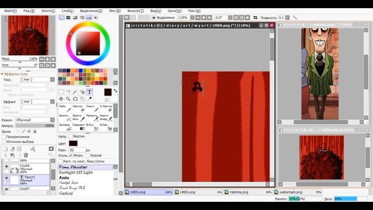Select the Hand pan tool

pyautogui.click(x=82, y=99)
